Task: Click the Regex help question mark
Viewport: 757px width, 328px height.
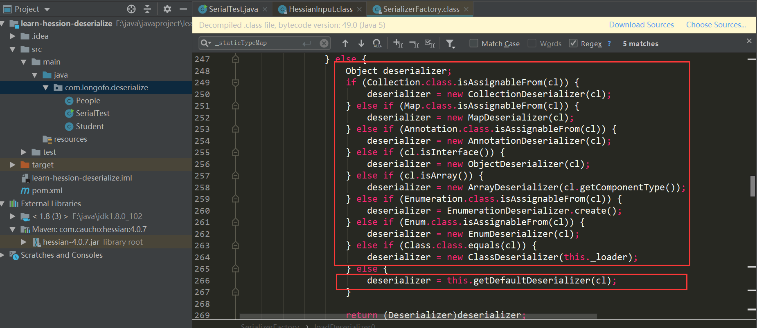Action: click(x=609, y=43)
